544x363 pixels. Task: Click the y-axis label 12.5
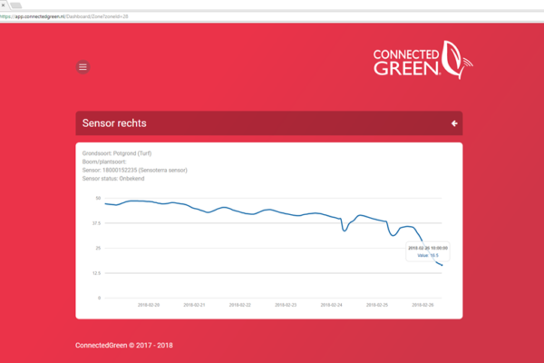(x=96, y=273)
